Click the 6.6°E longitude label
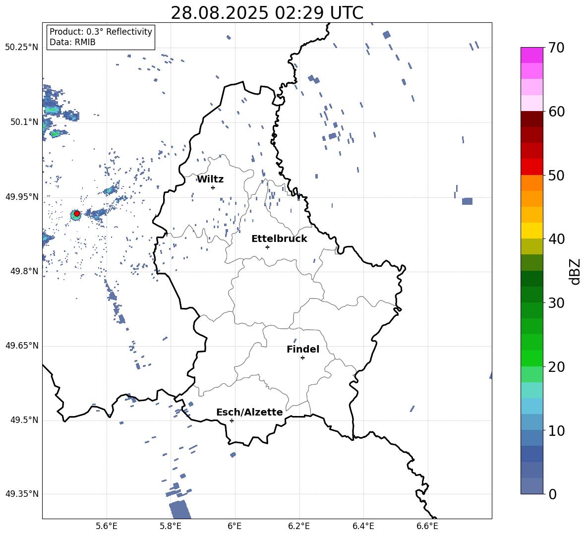Screen dimensions: 587x536 pos(427,526)
